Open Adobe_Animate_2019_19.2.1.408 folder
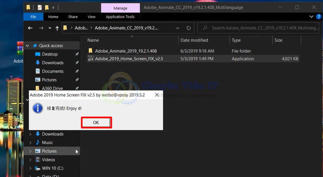Image resolution: width=323 pixels, height=177 pixels. click(126, 51)
